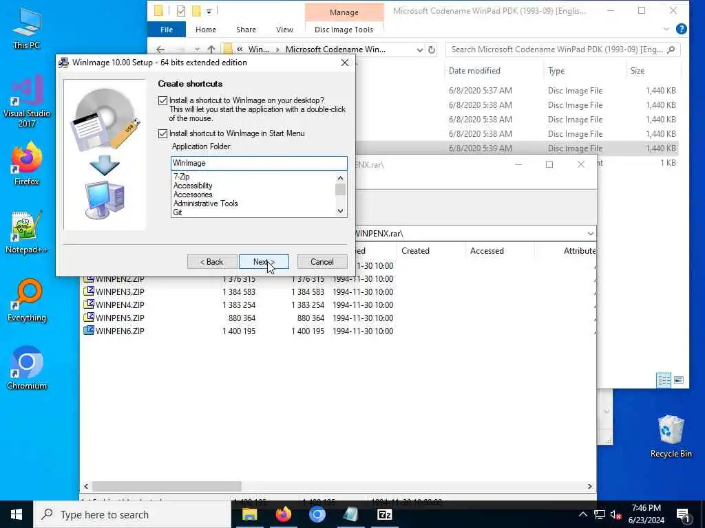Open Visual Studio 2017 desktop shortcut
The image size is (705, 528).
pos(27,102)
